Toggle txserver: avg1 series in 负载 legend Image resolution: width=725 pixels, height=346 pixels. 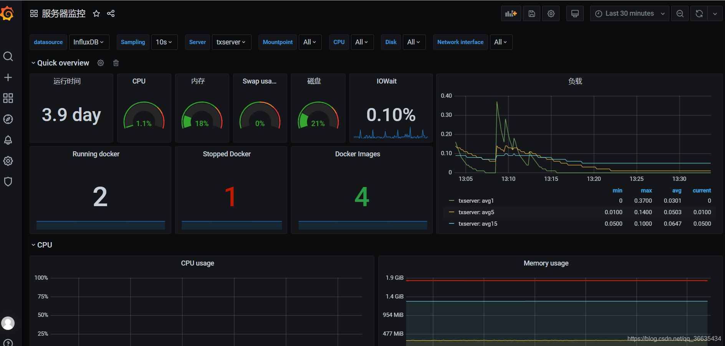point(476,200)
